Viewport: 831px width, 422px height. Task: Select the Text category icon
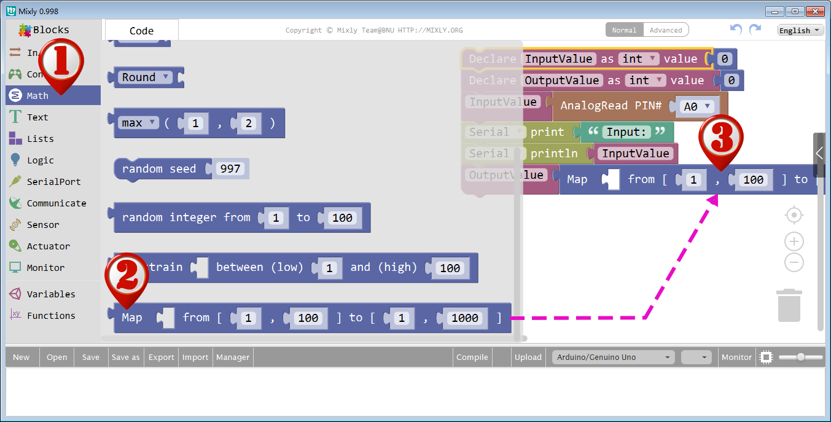coord(16,117)
